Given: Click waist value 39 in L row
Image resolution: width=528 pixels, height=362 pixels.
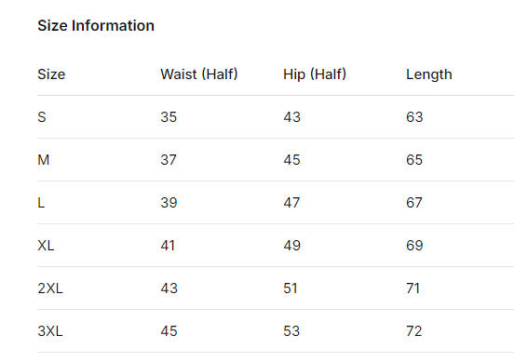Looking at the screenshot, I should 169,203.
